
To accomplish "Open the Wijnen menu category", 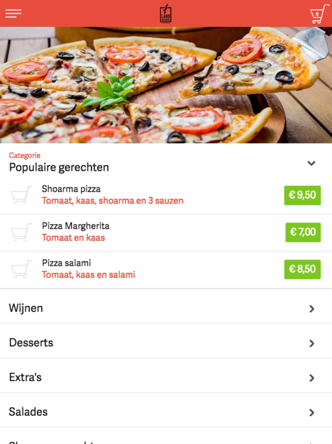I will coord(26,308).
